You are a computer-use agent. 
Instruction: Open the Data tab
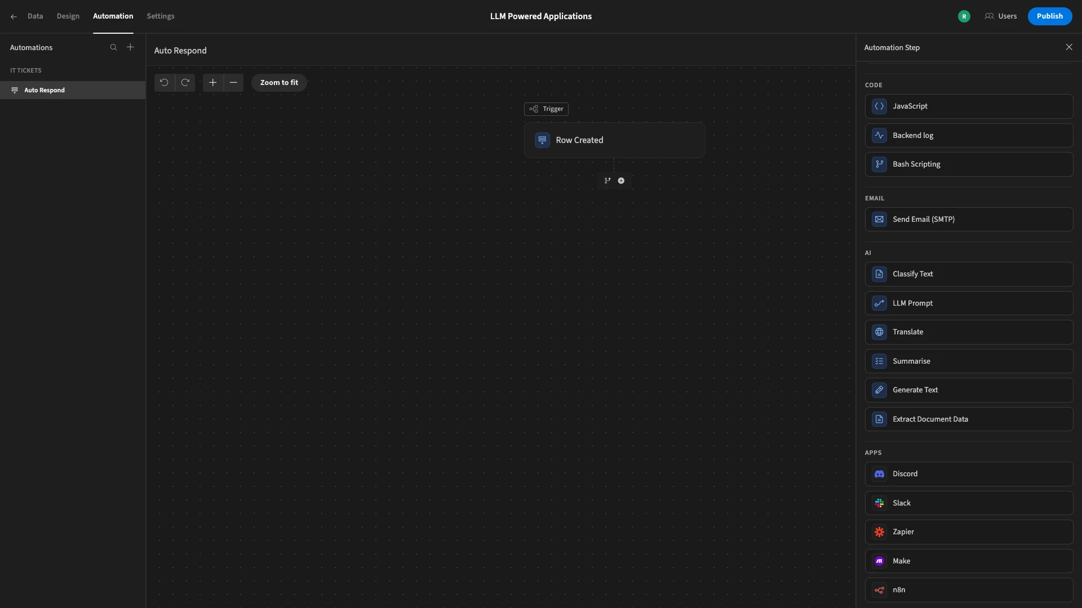35,16
